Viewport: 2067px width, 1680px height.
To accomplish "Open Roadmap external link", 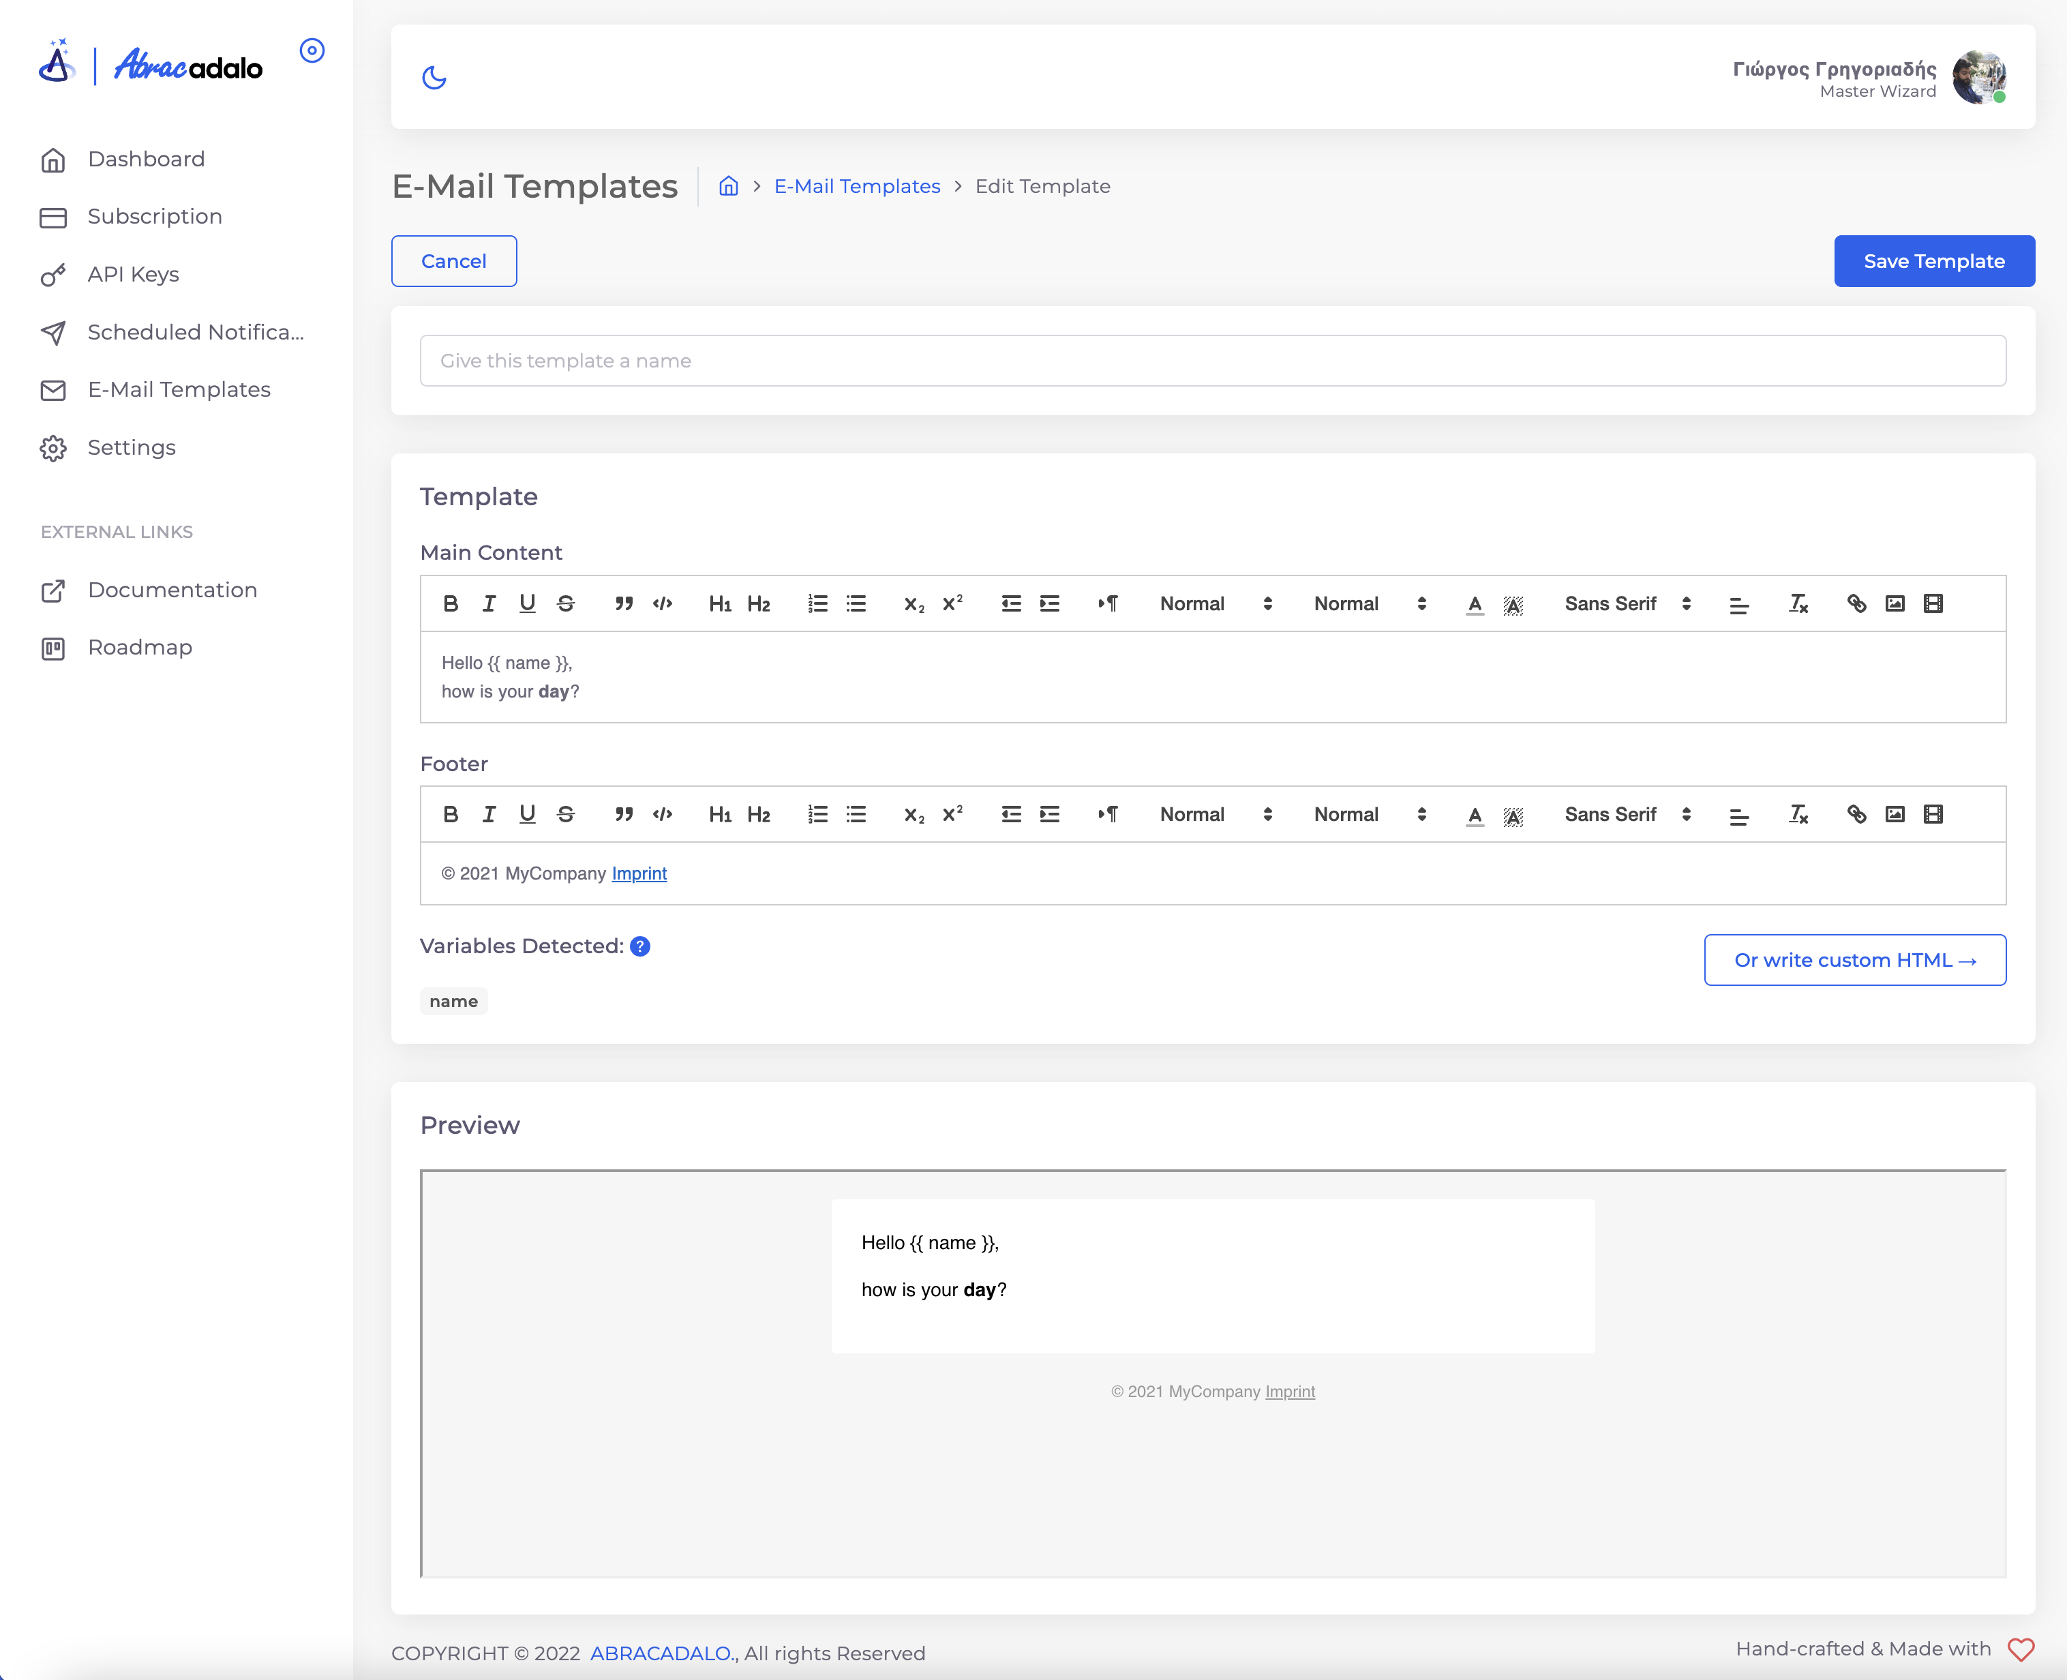I will pos(116,648).
